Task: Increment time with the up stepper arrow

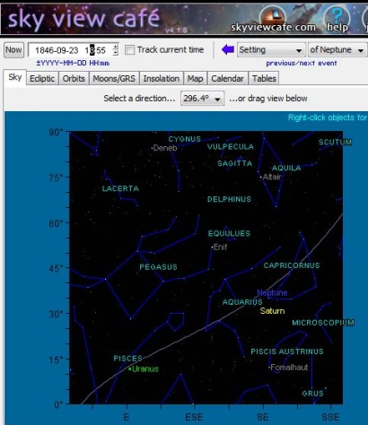Action: click(x=116, y=47)
